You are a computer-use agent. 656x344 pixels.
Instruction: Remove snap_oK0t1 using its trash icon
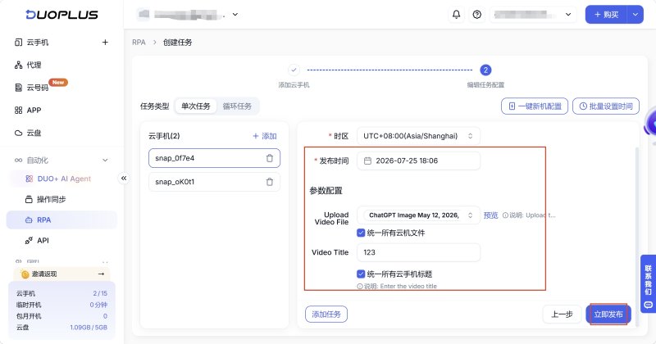click(270, 182)
